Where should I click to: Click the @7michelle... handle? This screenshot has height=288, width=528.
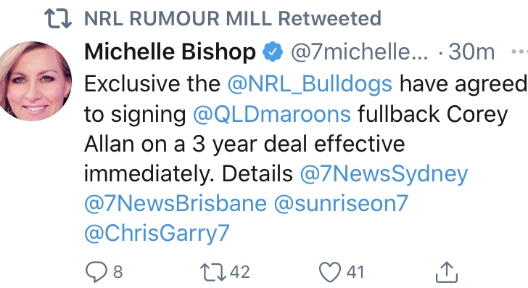pos(360,52)
